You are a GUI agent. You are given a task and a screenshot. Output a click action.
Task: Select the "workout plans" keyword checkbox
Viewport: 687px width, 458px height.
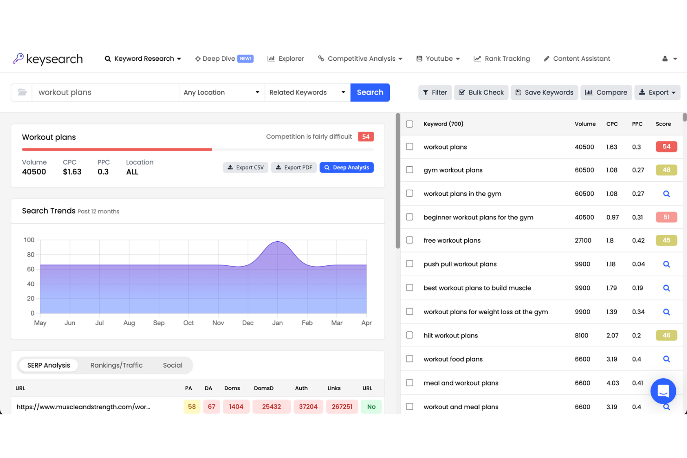point(409,147)
